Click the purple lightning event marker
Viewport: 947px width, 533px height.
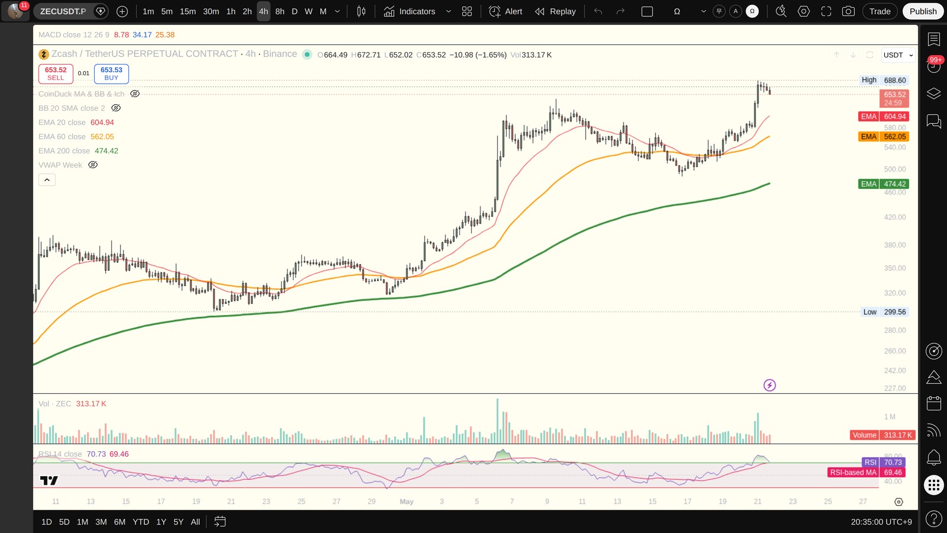(769, 386)
